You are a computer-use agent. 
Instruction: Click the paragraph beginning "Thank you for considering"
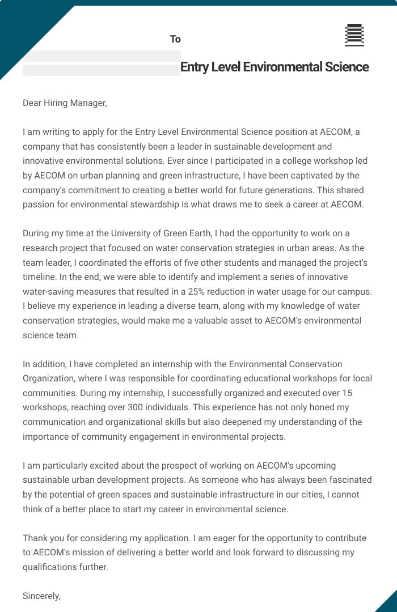click(193, 552)
